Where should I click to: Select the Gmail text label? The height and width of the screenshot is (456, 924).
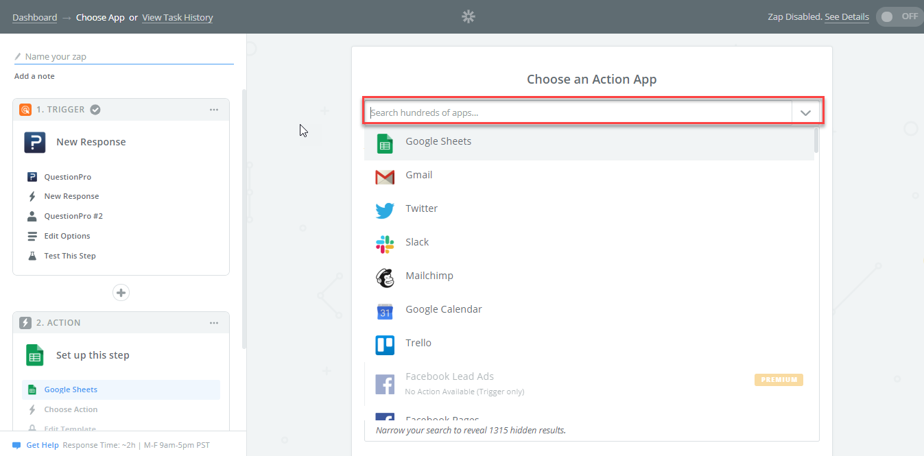point(418,175)
